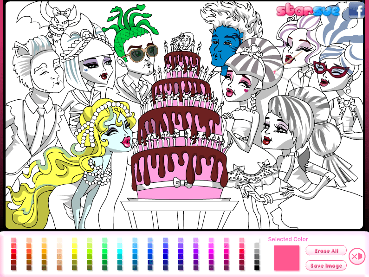Pick the dark forest green swatch
369x277 pixels.
(105, 268)
